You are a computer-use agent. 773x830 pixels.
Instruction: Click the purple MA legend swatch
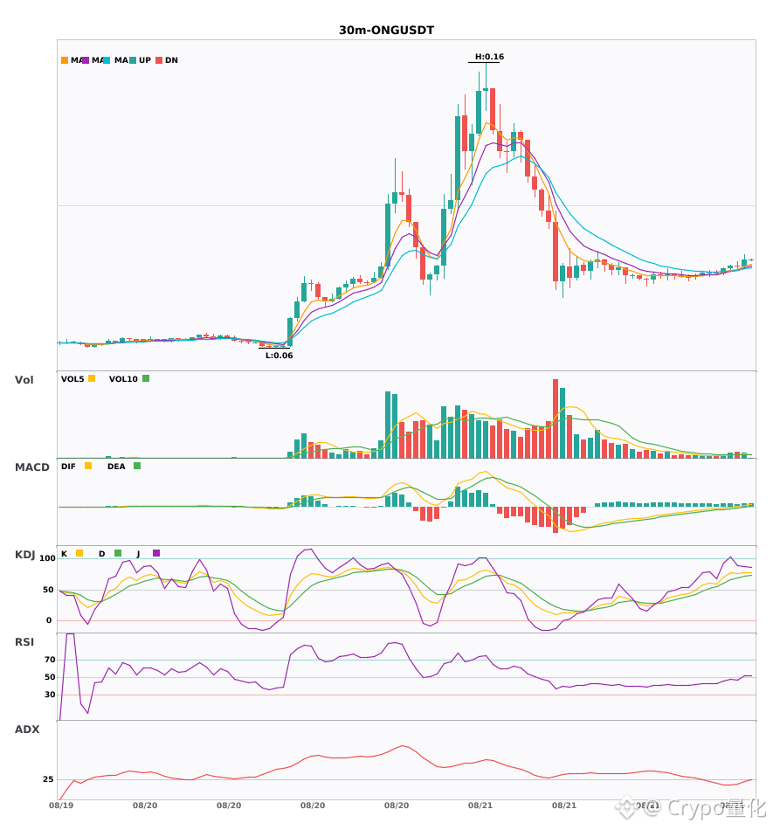point(86,60)
